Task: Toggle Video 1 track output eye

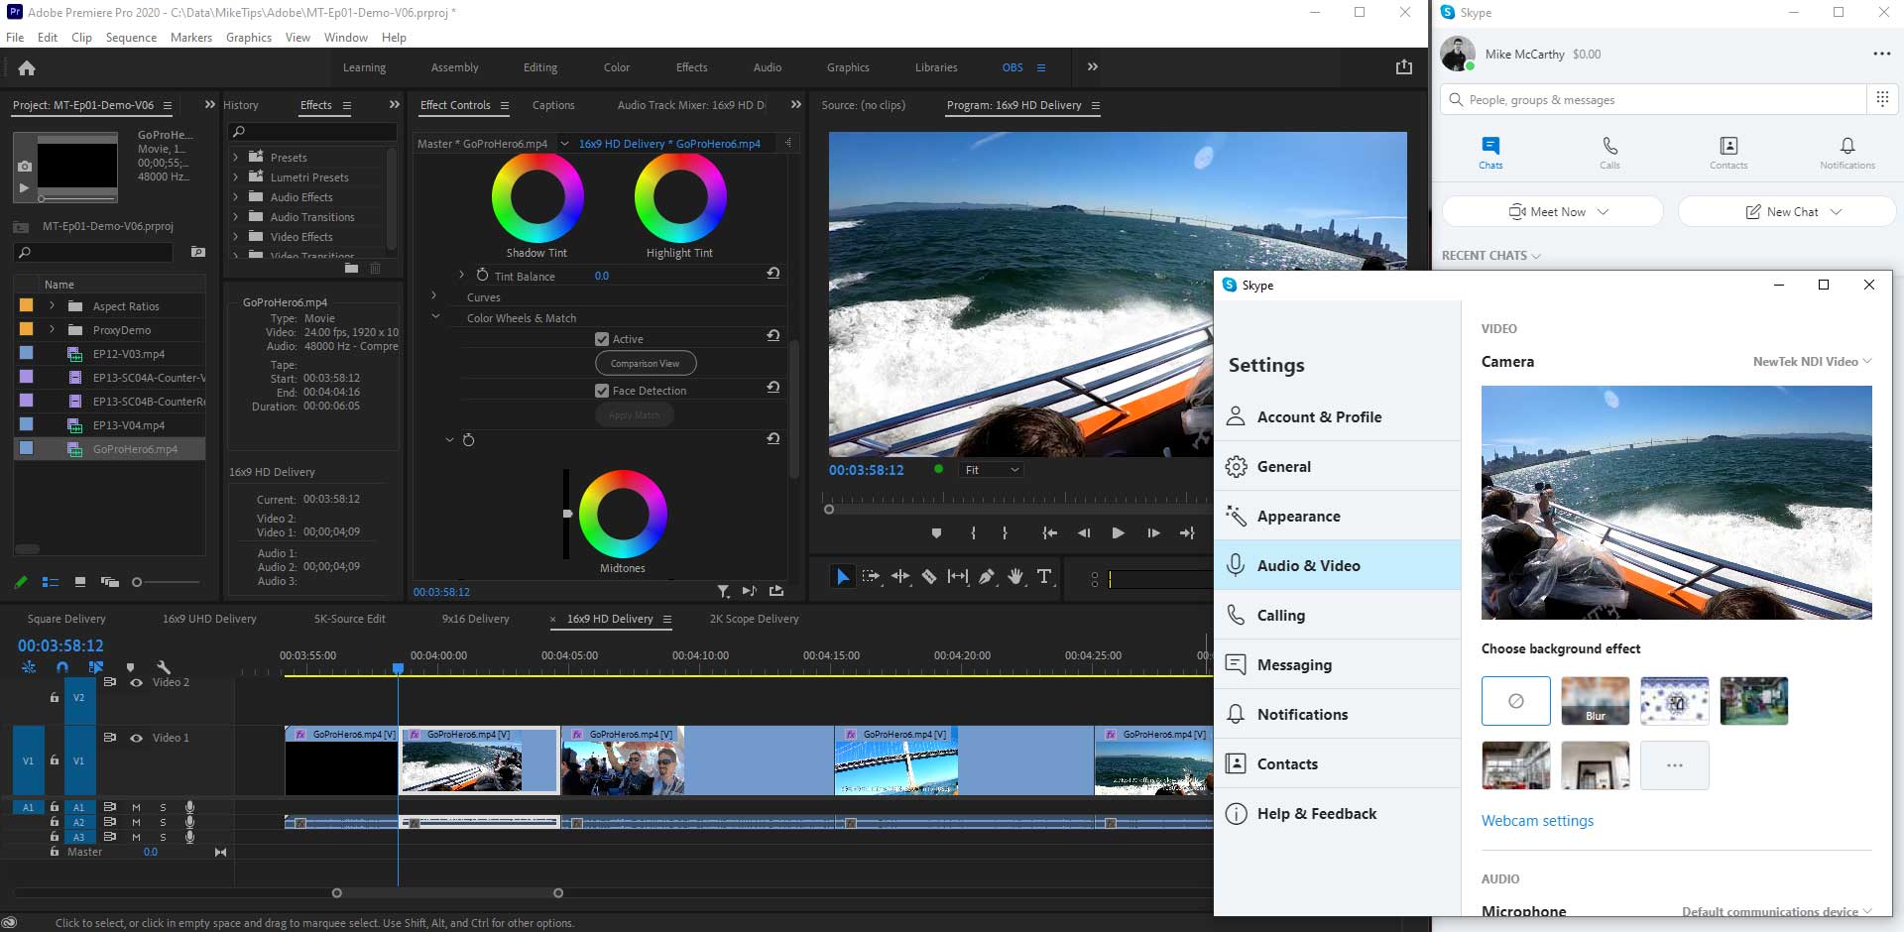Action: coord(136,738)
